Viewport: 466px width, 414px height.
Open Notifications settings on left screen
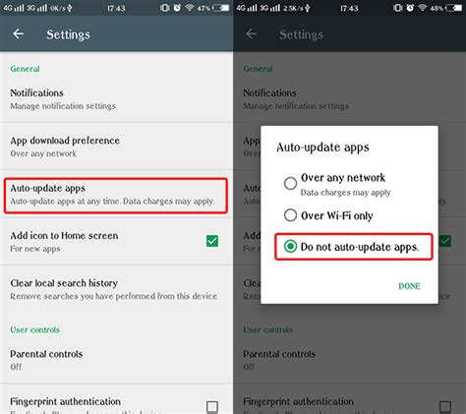click(116, 99)
